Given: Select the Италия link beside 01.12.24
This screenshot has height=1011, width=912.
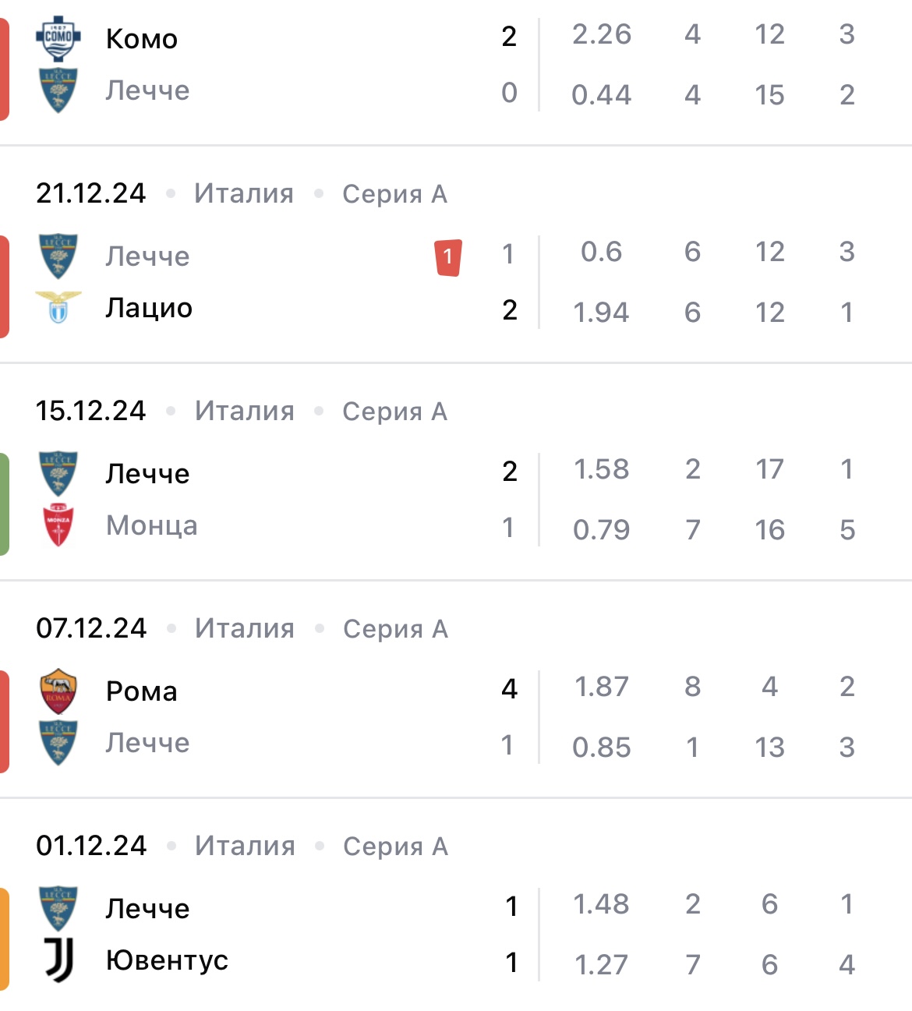Looking at the screenshot, I should coord(245,846).
